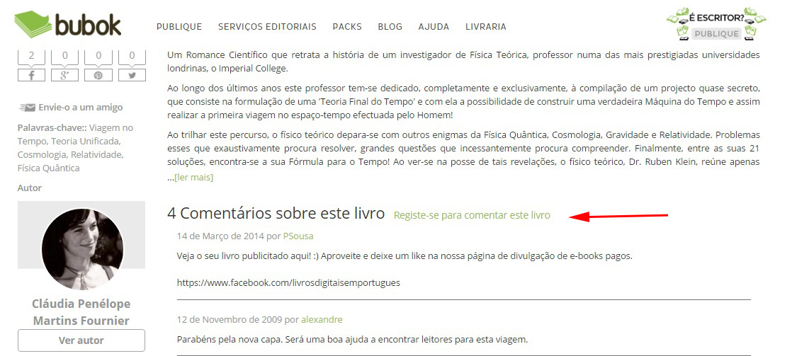
Task: Open the Cosmologia keyword link
Action: point(43,154)
